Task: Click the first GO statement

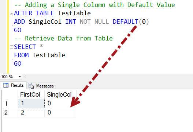Action: tap(18, 30)
